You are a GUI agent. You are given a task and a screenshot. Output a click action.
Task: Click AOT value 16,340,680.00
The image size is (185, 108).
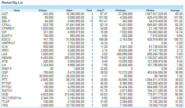[75, 14]
